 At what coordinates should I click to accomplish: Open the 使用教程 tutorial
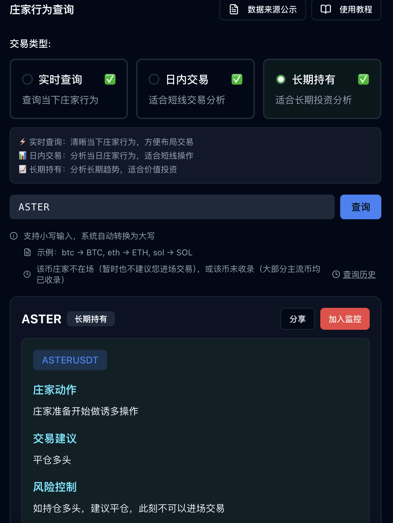click(x=346, y=10)
